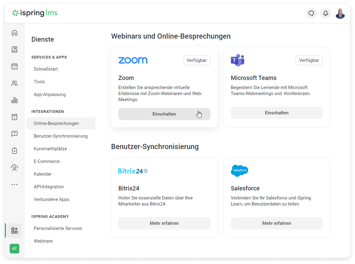Open the Services grid-plus icon
The image size is (355, 264).
click(14, 231)
